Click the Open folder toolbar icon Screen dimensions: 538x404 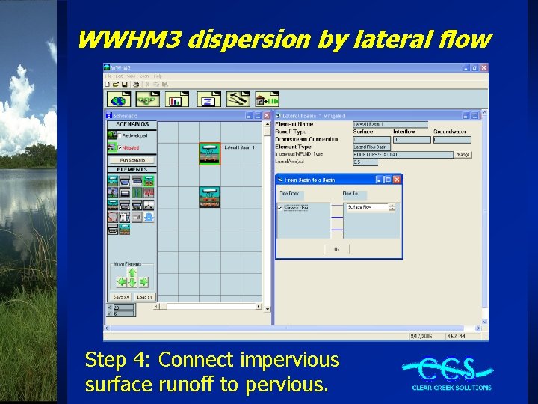click(x=116, y=84)
